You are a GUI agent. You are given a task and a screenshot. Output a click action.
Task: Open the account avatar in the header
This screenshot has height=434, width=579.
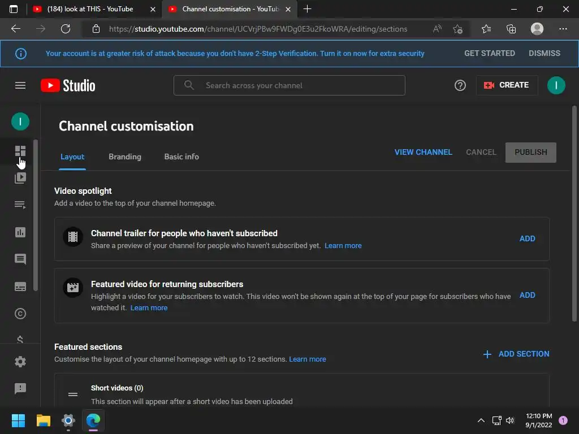tap(556, 85)
